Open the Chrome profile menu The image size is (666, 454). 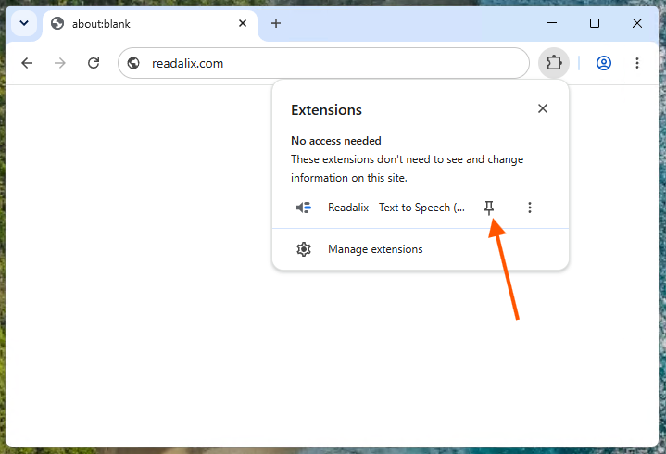coord(604,63)
